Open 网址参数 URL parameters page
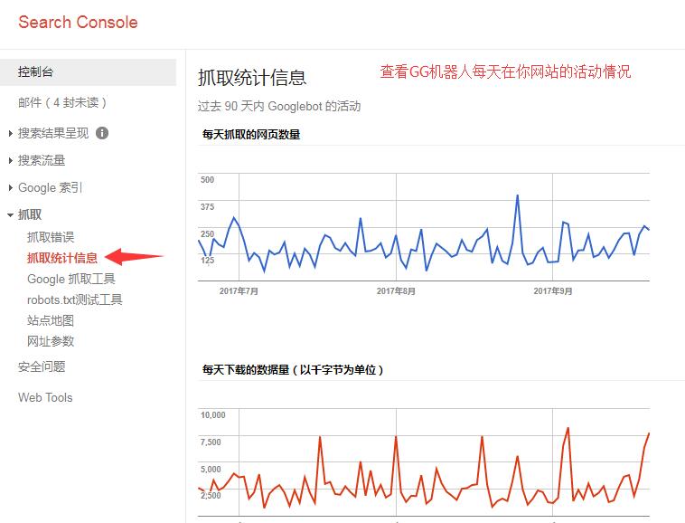The image size is (685, 523). [51, 341]
